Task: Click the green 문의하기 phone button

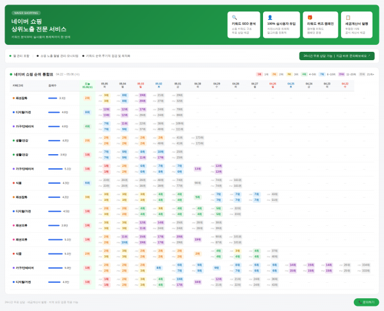Action: (366, 302)
